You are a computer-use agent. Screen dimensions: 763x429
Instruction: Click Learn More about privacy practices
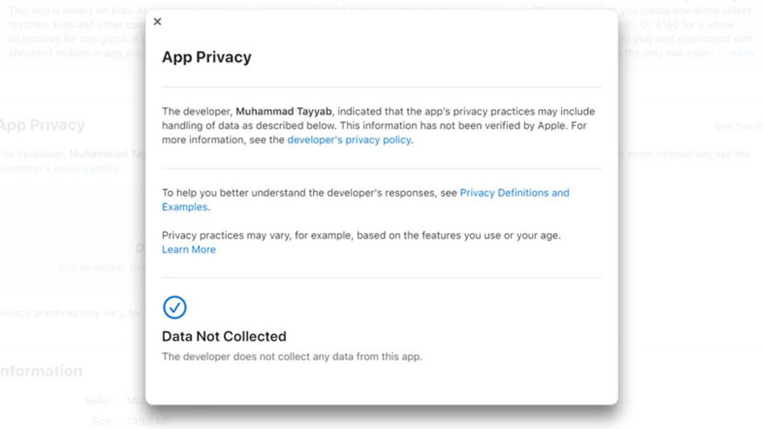(x=188, y=249)
